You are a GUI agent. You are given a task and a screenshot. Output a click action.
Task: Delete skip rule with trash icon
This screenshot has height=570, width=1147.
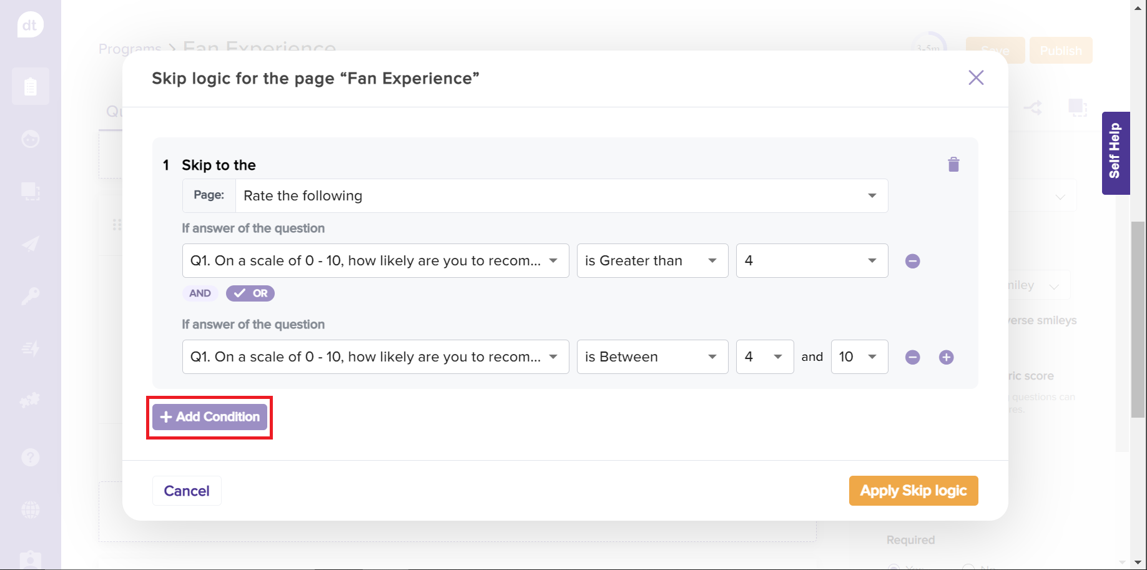(x=953, y=165)
